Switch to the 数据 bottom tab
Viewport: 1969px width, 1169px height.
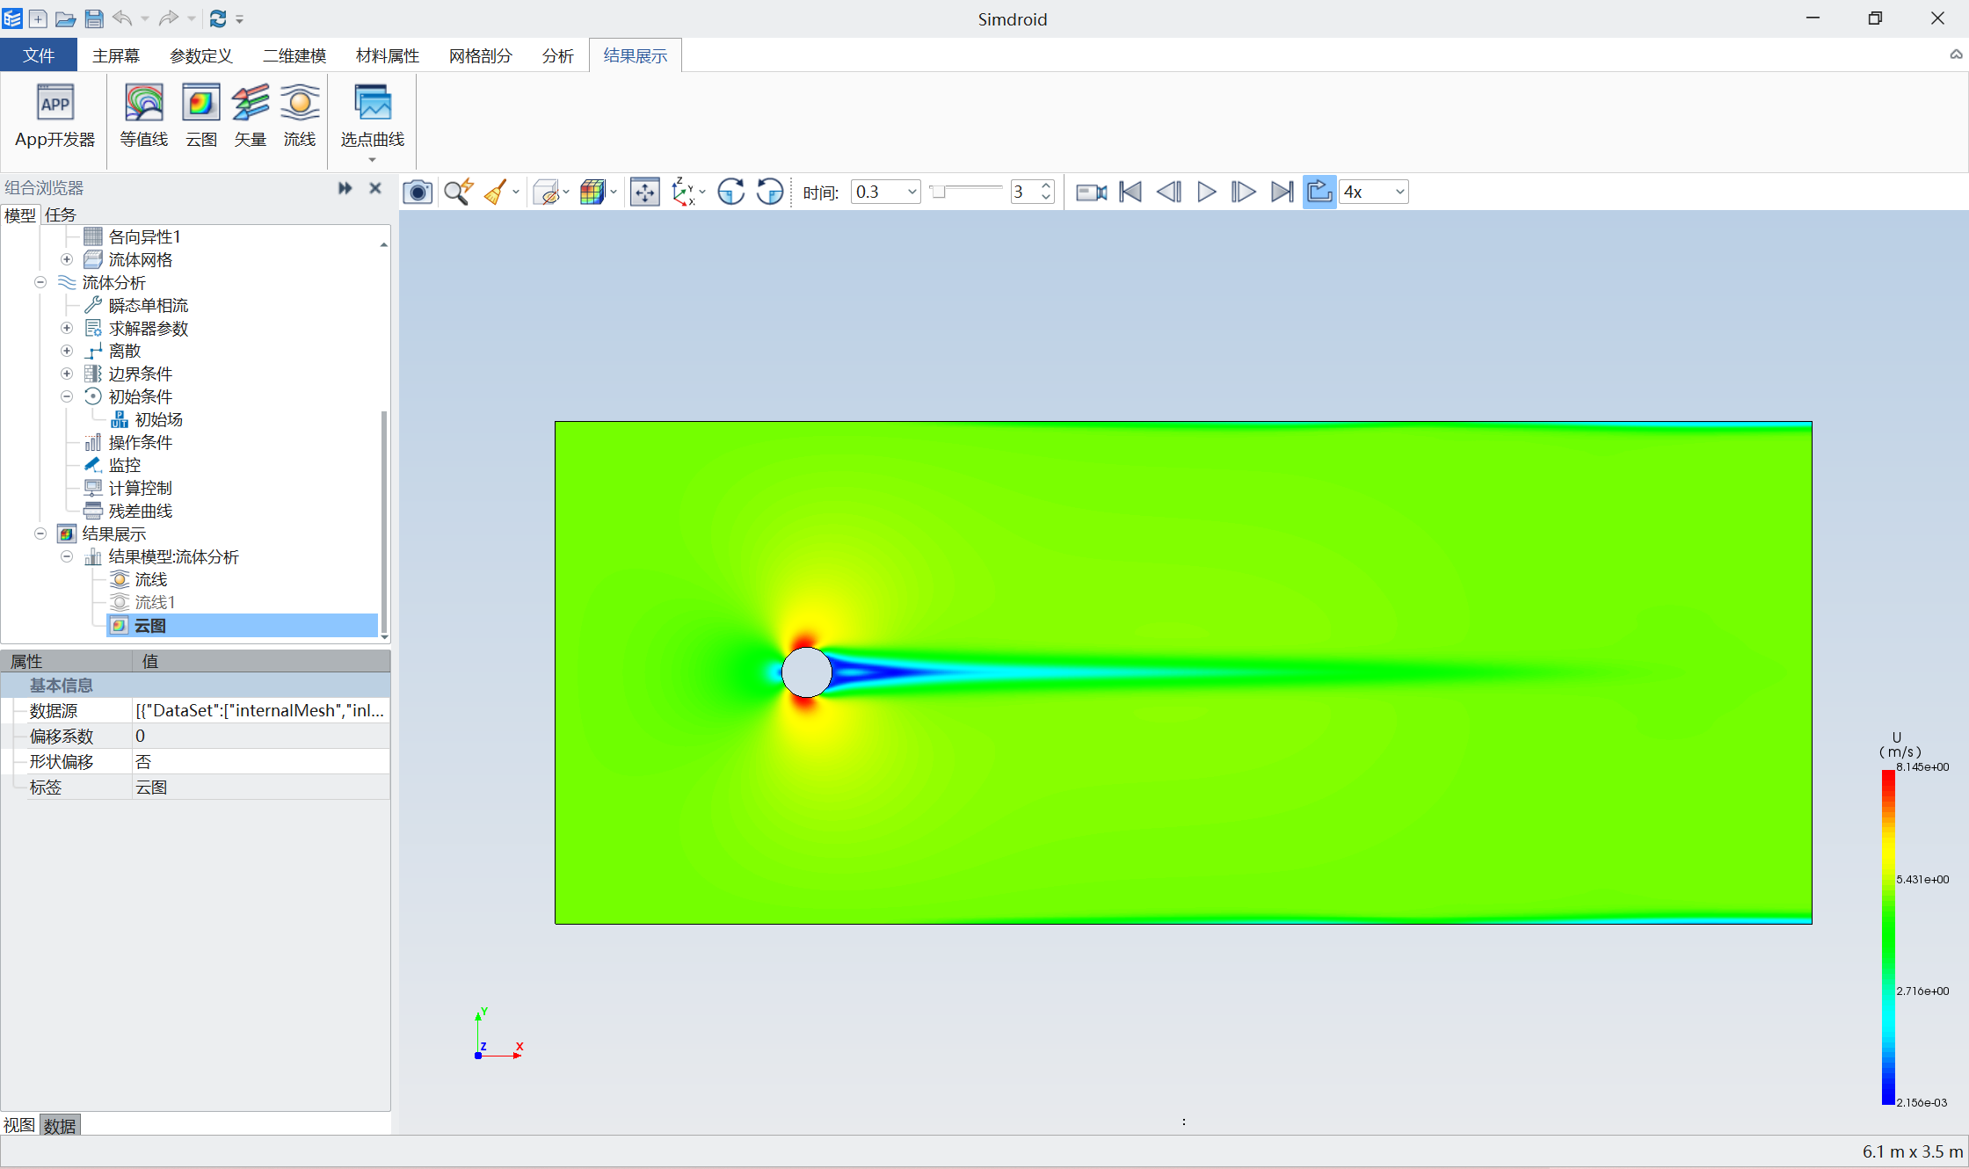click(x=60, y=1125)
